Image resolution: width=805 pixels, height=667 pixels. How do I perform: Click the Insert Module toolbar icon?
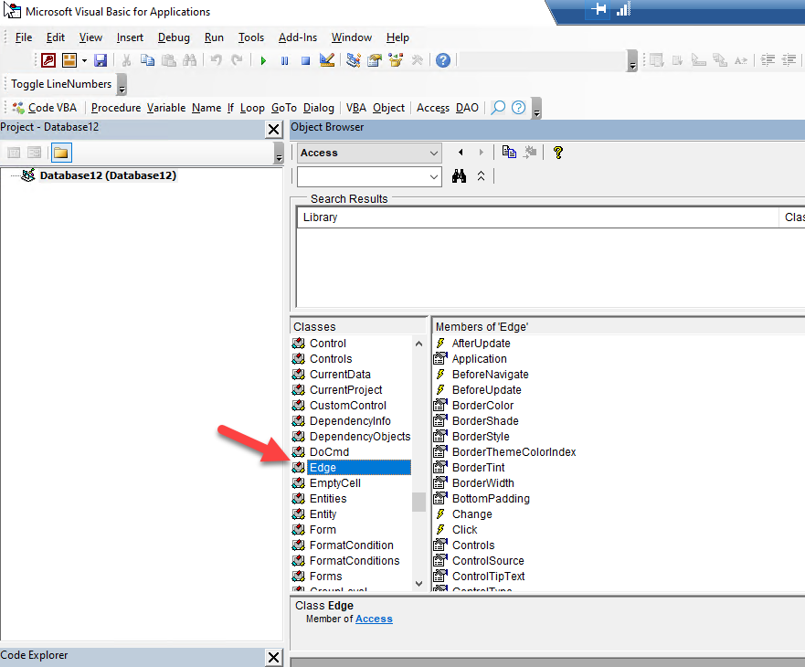coord(69,60)
